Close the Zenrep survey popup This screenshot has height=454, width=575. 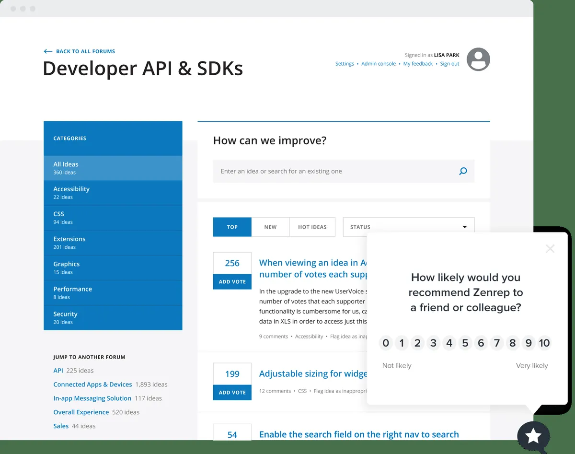[x=550, y=248]
